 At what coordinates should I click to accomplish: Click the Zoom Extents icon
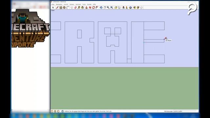pos(112,8)
